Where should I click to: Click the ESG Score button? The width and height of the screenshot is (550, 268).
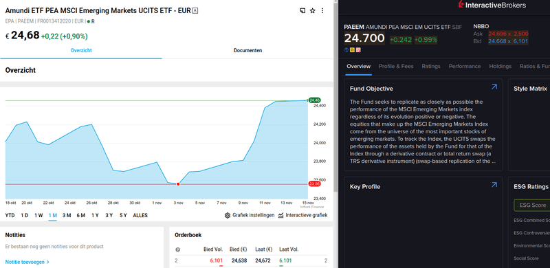click(532, 205)
